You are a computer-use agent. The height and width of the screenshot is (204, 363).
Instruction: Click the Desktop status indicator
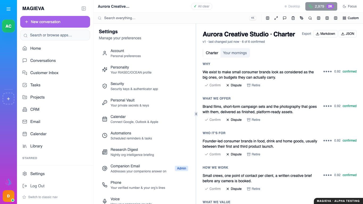point(292,6)
